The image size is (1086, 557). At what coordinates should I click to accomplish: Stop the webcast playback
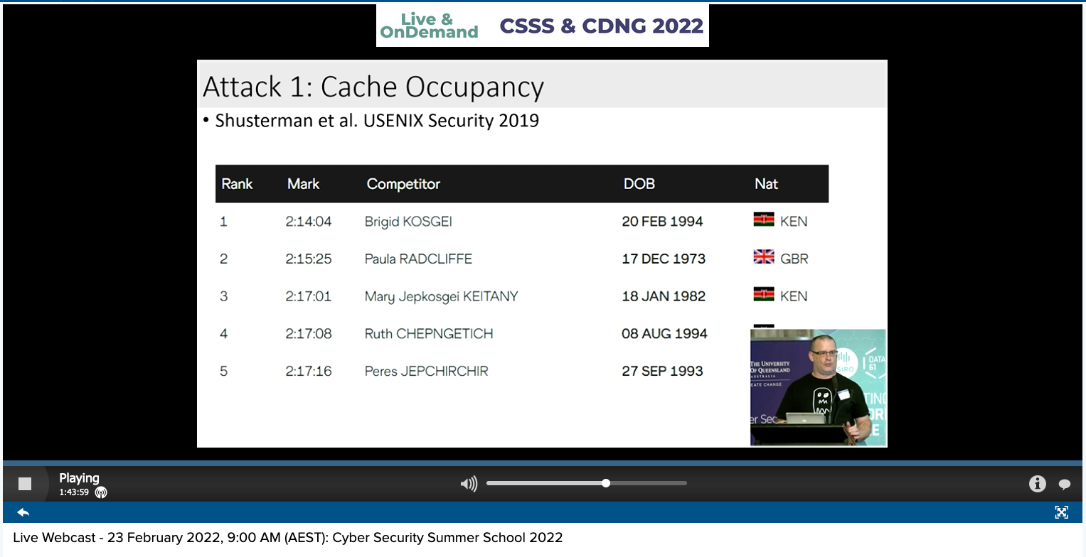[25, 484]
